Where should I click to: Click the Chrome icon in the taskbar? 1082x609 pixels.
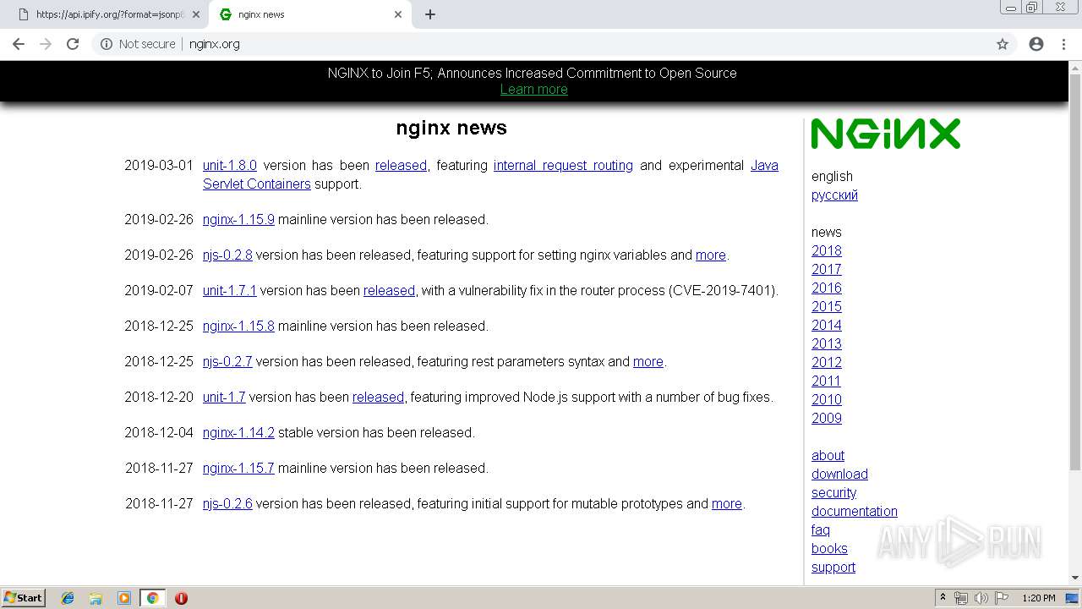coord(152,598)
